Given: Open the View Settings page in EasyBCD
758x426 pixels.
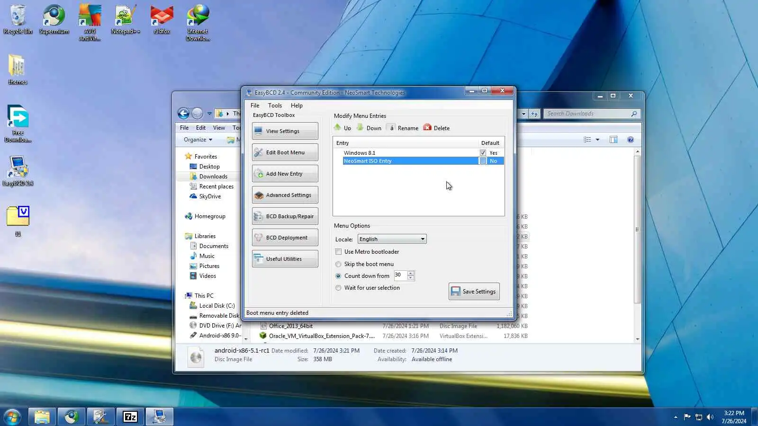Looking at the screenshot, I should click(x=285, y=131).
